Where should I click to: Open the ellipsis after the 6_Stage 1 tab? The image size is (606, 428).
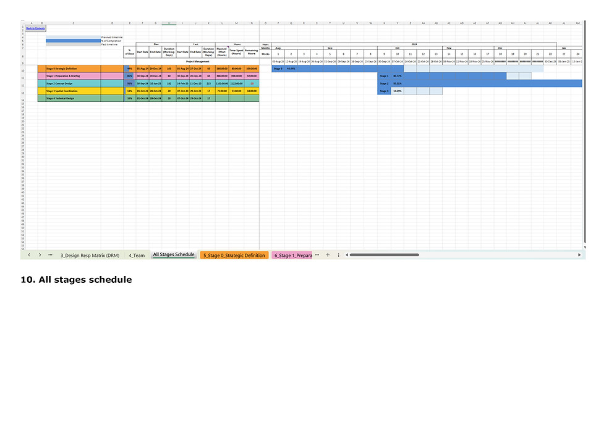pyautogui.click(x=317, y=255)
